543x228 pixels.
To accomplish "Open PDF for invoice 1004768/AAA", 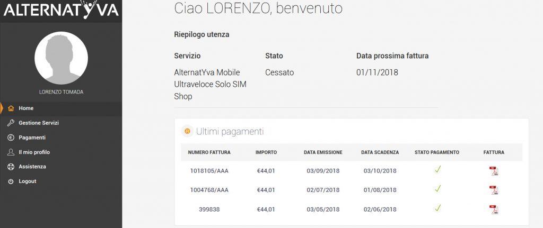I will coord(494,190).
